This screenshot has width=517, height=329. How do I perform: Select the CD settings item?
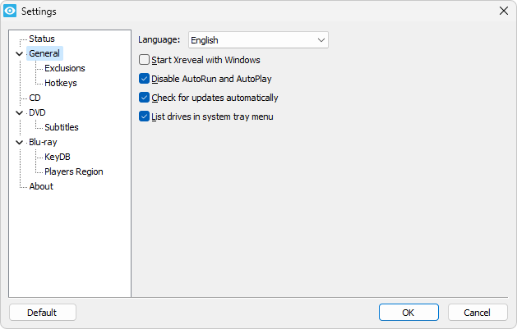point(35,98)
